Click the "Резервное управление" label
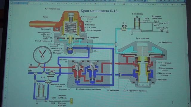This screenshot has height=107, width=191. (157, 17)
